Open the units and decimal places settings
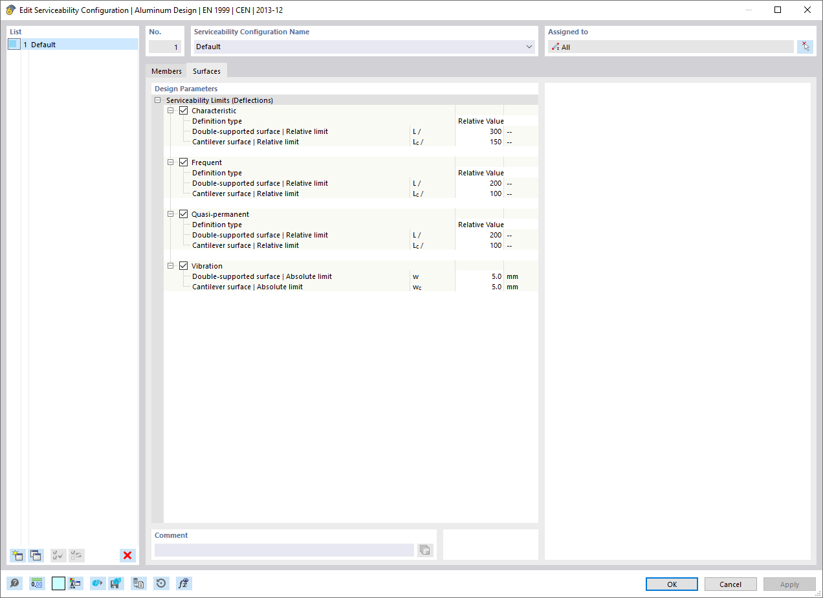823x598 pixels. 37,584
